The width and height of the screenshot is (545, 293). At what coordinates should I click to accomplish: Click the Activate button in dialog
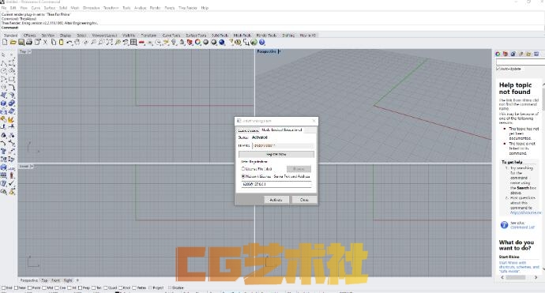[276, 200]
